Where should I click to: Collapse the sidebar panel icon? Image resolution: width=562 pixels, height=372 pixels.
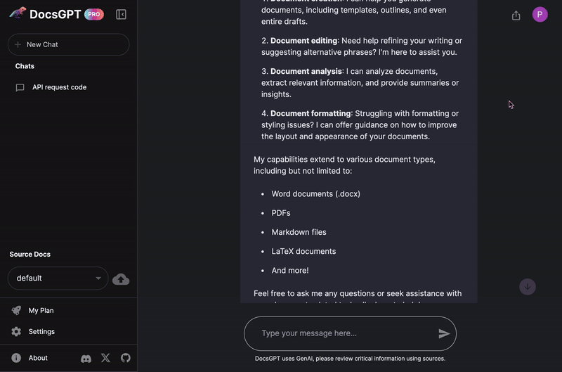tap(121, 14)
